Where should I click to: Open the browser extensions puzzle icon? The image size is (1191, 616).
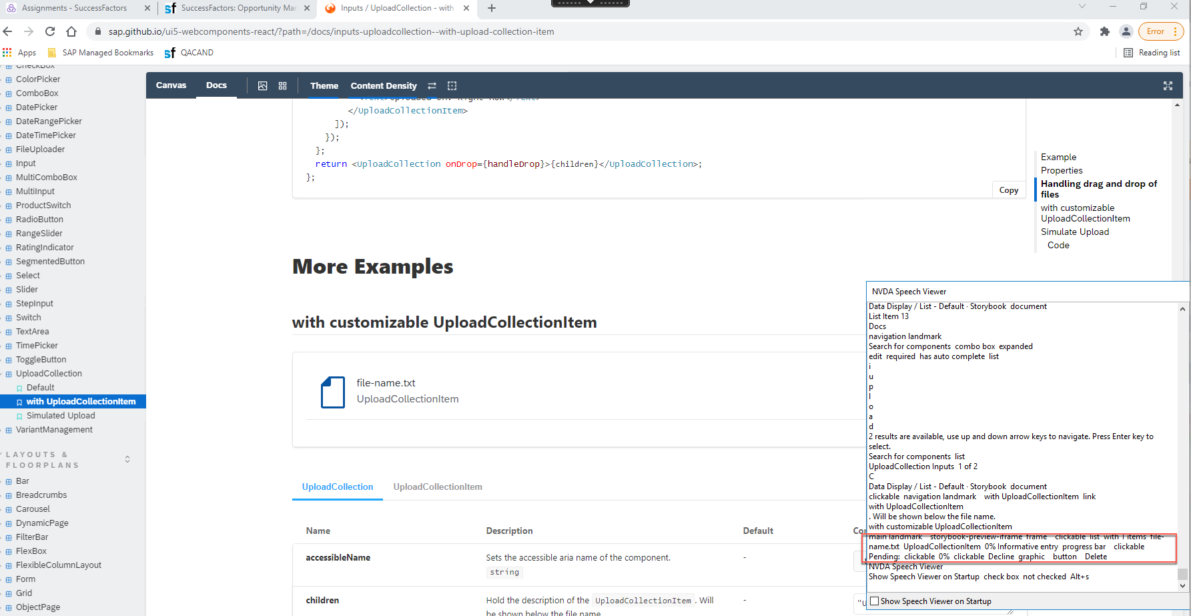pos(1104,31)
